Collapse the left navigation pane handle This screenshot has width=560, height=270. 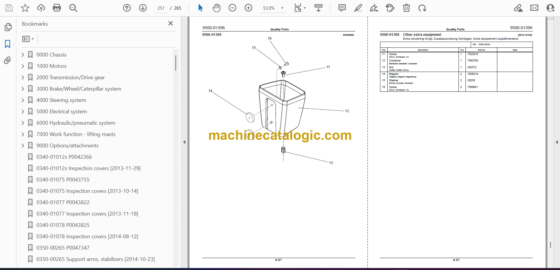point(184,142)
